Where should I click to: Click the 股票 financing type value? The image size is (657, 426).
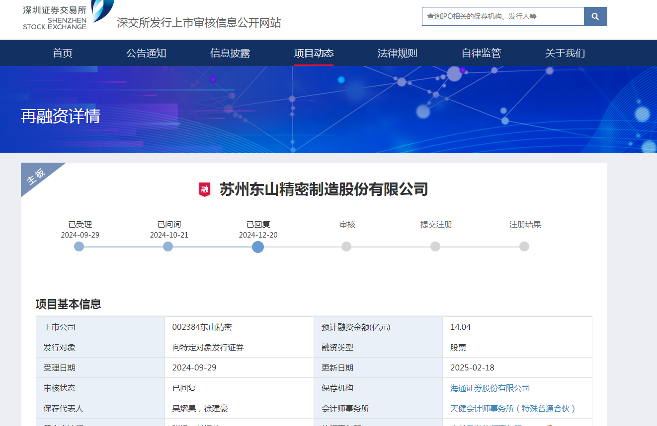458,348
